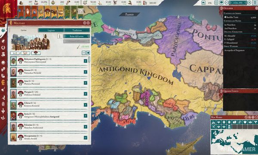Expand the Greece levy row arrow
The width and height of the screenshot is (258, 155).
[86, 72]
